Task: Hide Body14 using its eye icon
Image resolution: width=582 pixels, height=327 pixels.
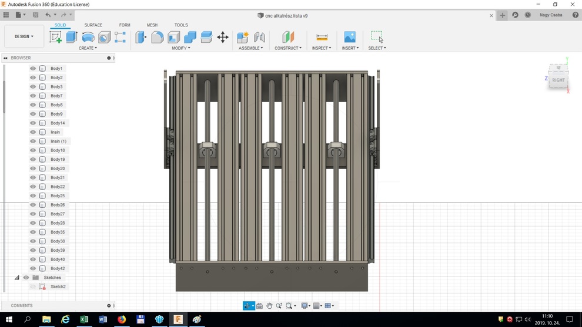Action: 33,123
